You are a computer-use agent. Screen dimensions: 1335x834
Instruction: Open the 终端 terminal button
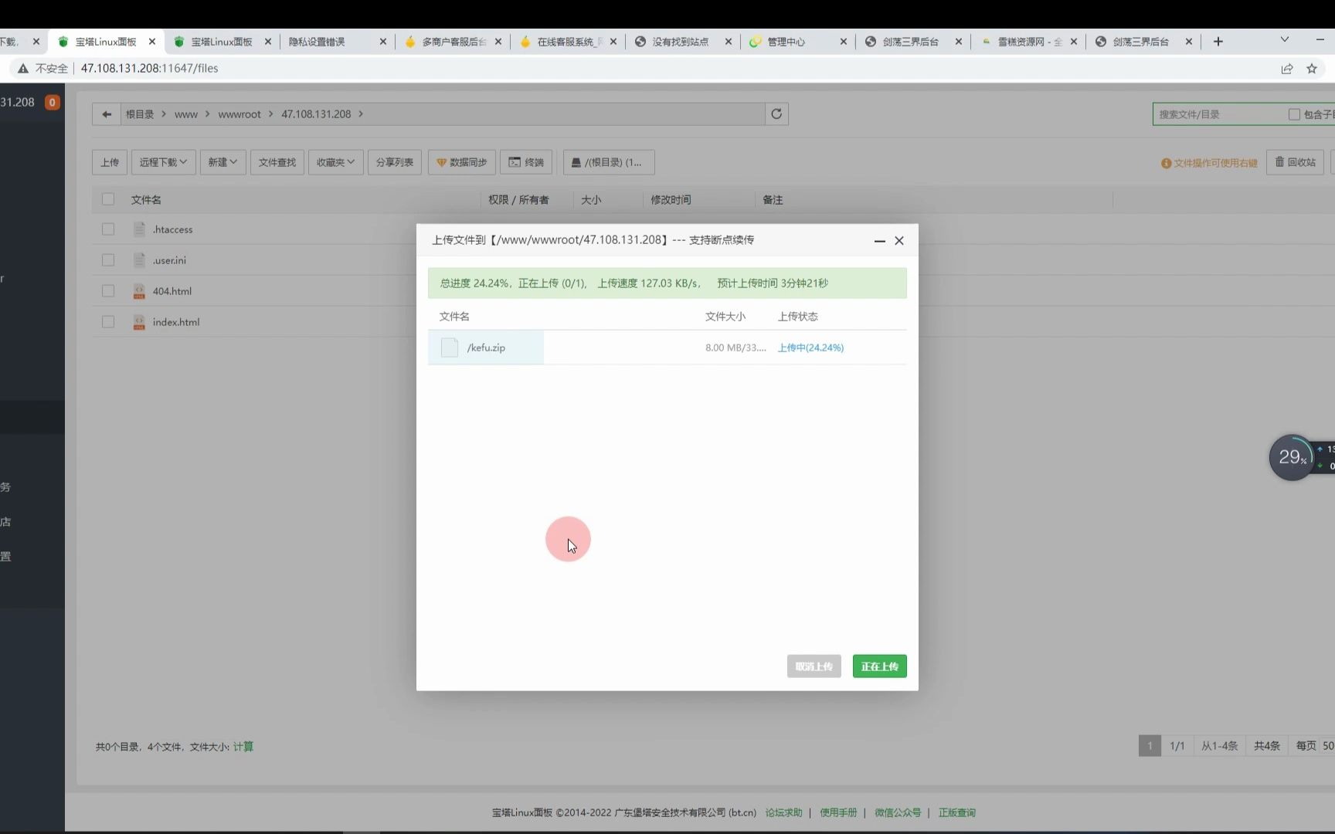526,162
